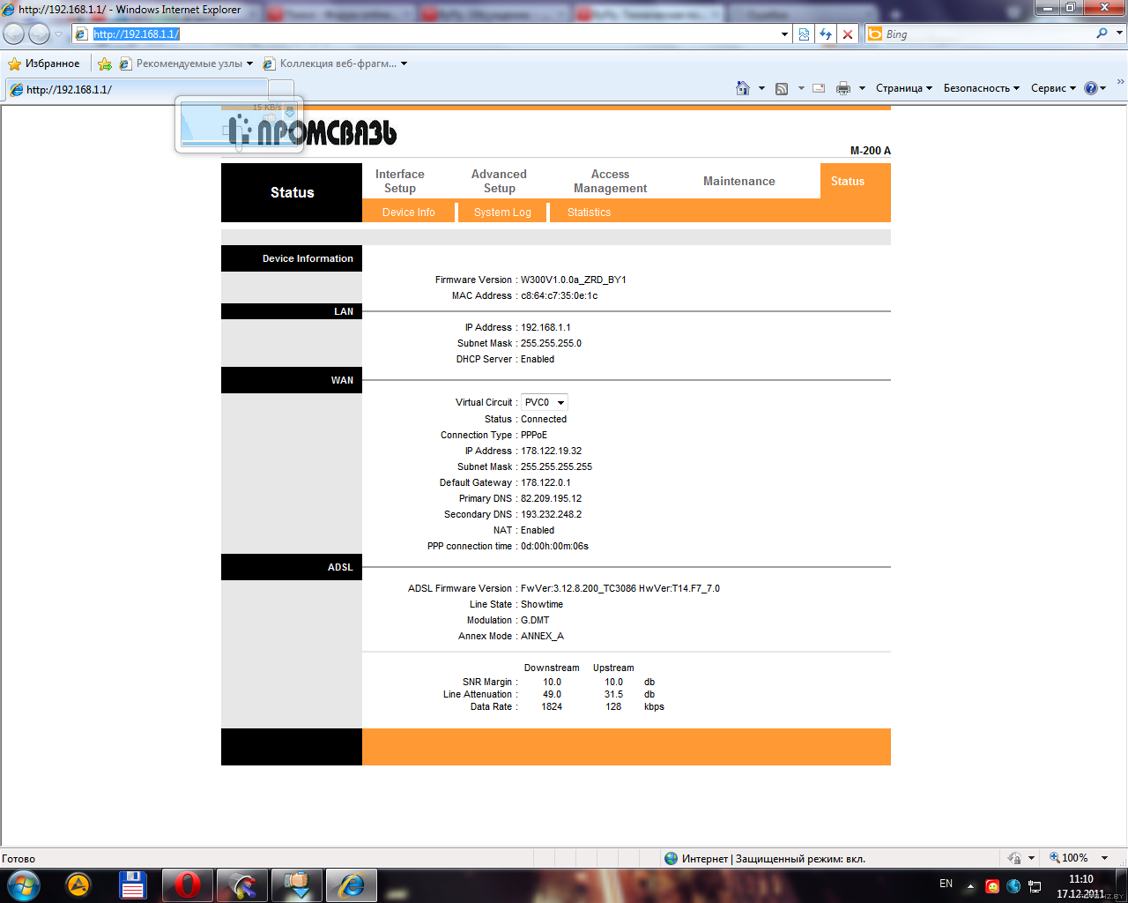Open Избранное favorites star button
Screen dimensions: 1128x903
[x=43, y=63]
